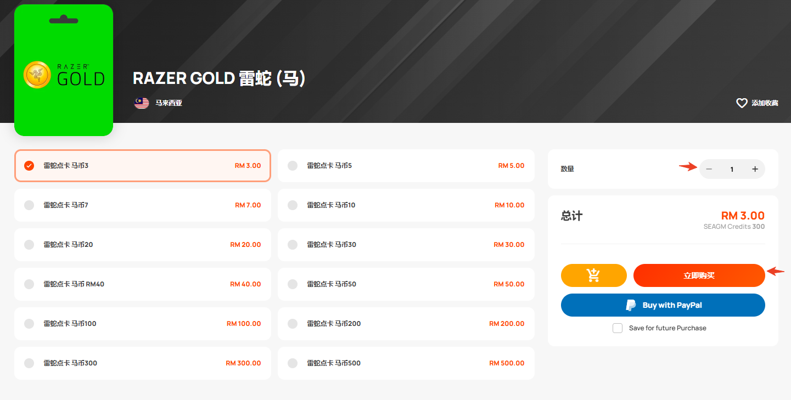Choose the RM 300.00 card option
The image size is (791, 400).
click(143, 363)
